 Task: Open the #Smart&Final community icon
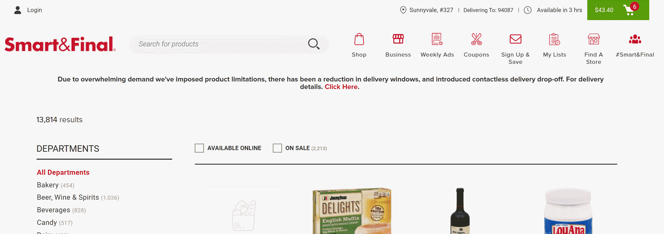coord(635,39)
